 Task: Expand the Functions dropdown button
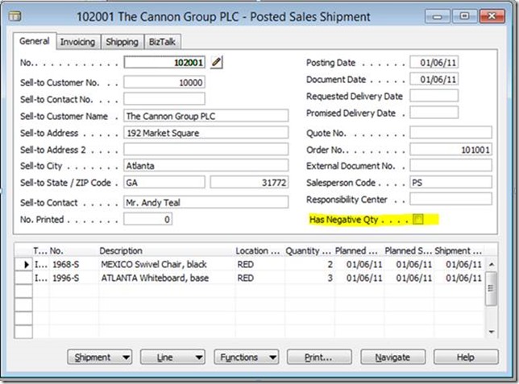point(247,357)
